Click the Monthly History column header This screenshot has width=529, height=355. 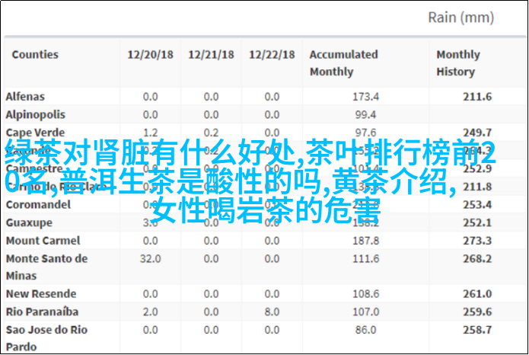457,63
